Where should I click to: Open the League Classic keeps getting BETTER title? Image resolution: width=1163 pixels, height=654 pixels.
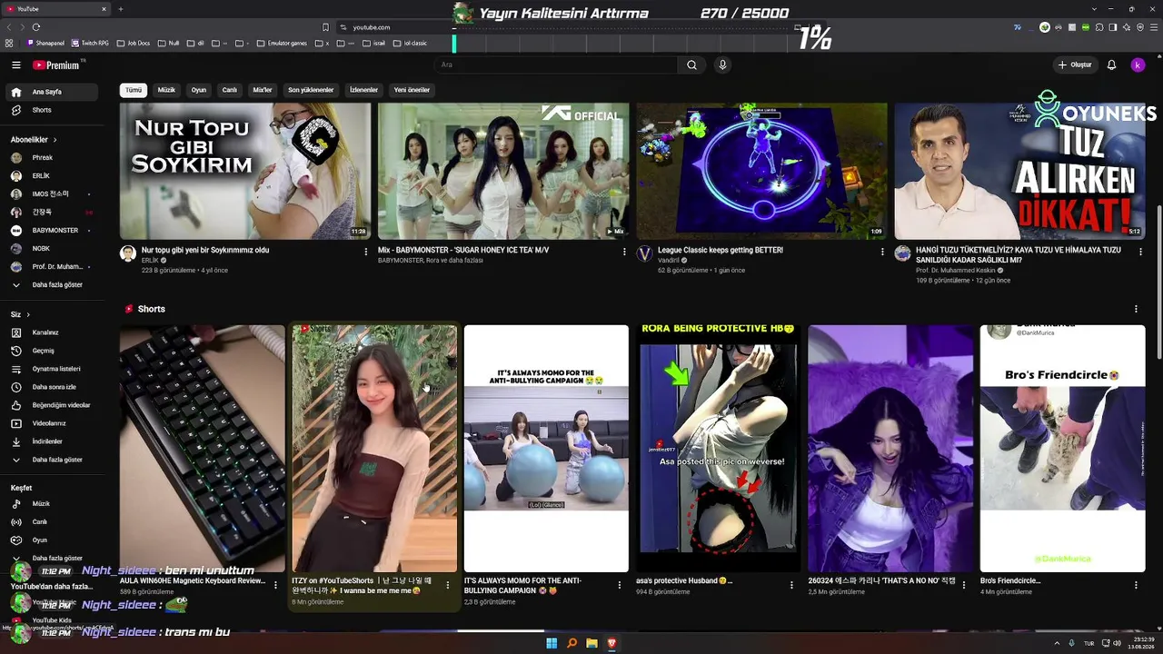(x=721, y=250)
